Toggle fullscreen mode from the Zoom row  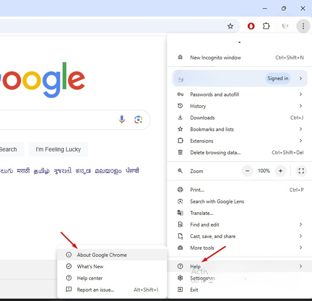pyautogui.click(x=301, y=171)
